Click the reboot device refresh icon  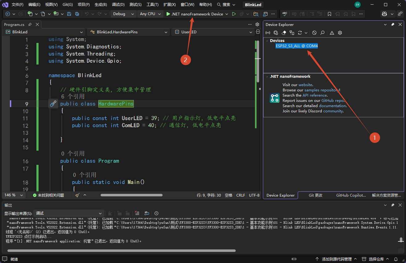[300, 33]
